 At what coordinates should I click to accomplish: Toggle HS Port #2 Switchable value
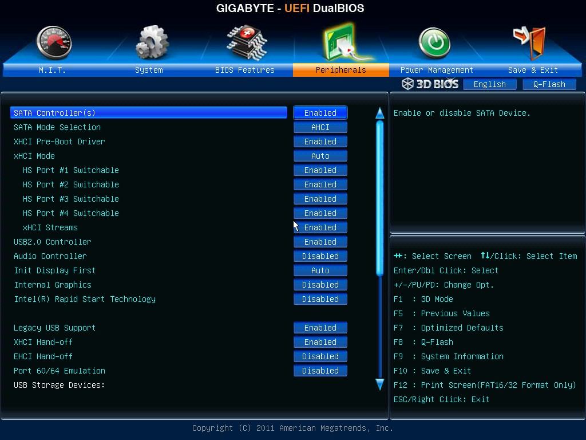320,184
